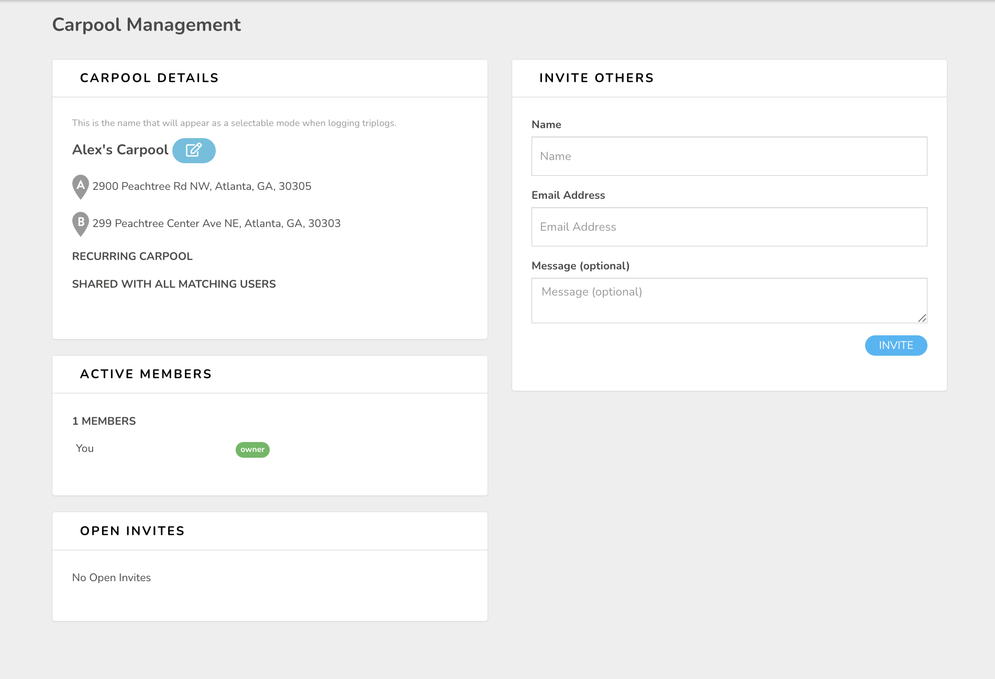The height and width of the screenshot is (679, 995).
Task: Expand the OPEN INVITES section
Action: pyautogui.click(x=132, y=530)
